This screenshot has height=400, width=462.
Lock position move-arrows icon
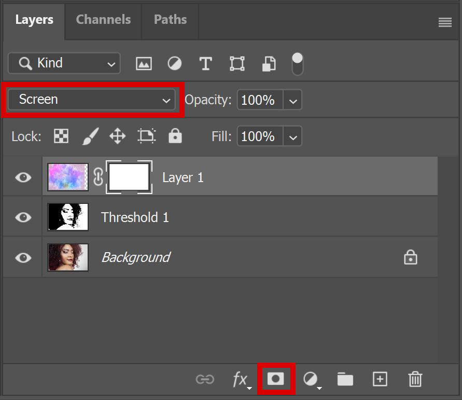tap(118, 136)
